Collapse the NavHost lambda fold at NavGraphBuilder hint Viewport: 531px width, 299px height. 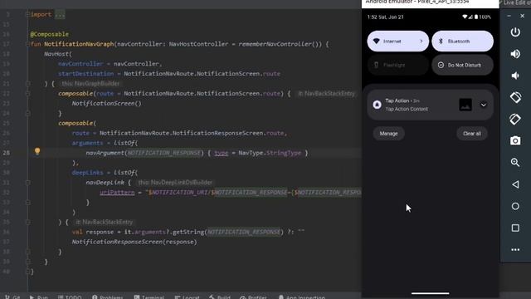pos(27,83)
